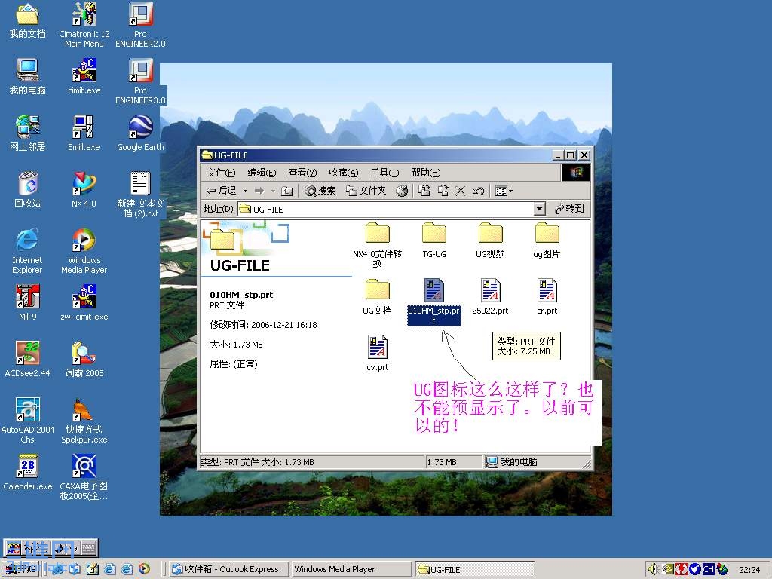The image size is (772, 579).
Task: Select the cr.prt file
Action: coord(547,297)
